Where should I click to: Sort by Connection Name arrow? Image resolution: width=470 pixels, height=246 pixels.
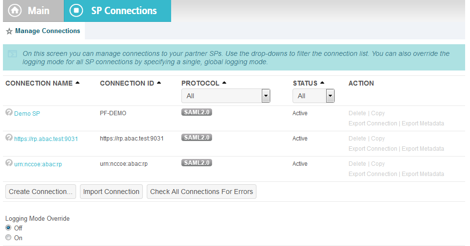coord(78,83)
